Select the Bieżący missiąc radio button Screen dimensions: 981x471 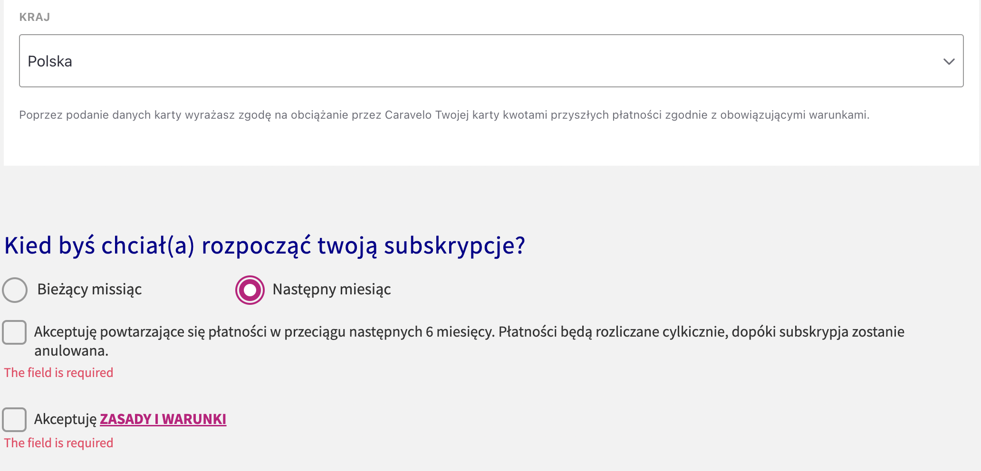pos(15,290)
